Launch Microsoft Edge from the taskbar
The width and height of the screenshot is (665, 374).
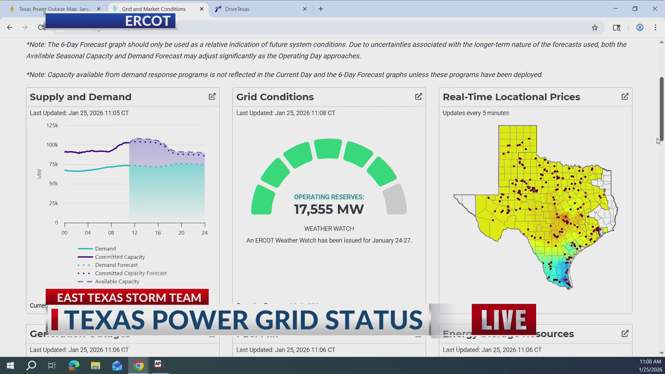(73, 365)
